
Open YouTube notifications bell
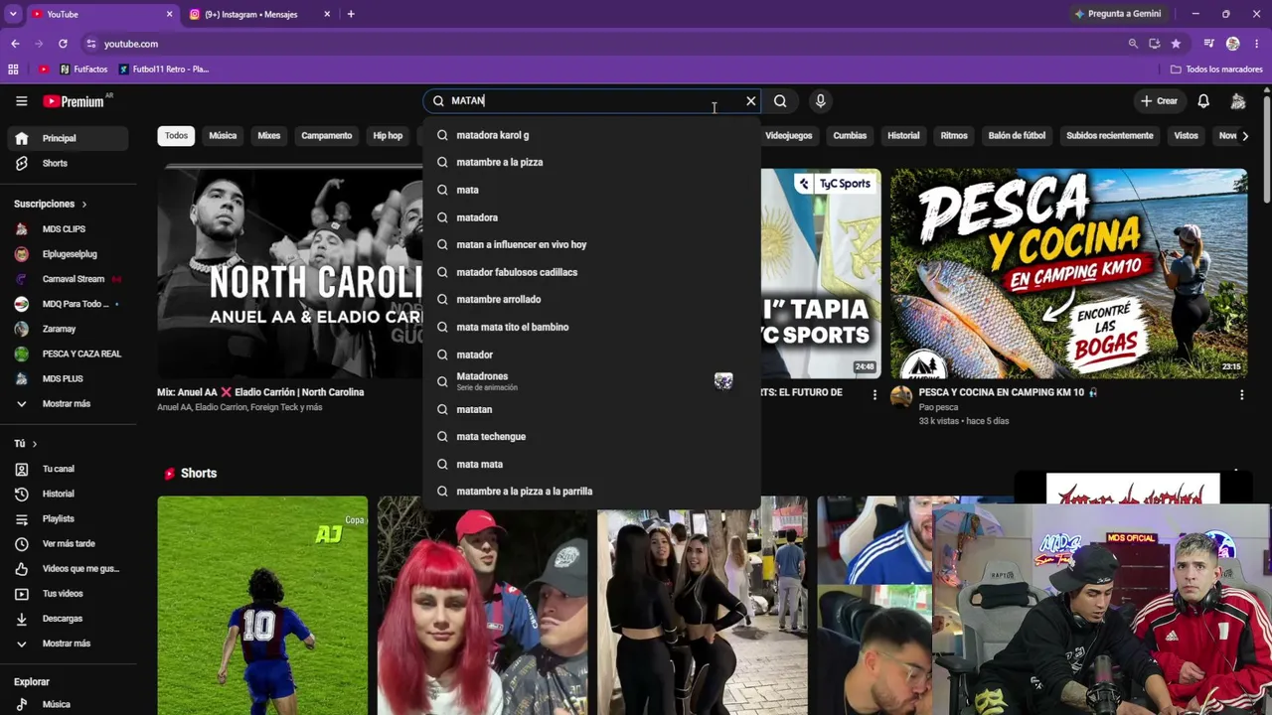[x=1203, y=100]
